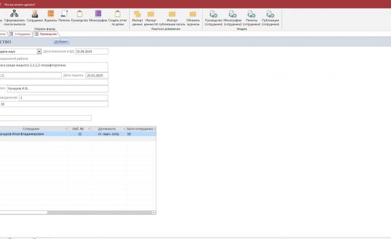Screen dimensions: 391x239
Task: Click the empty field above the table
Action: (46, 118)
